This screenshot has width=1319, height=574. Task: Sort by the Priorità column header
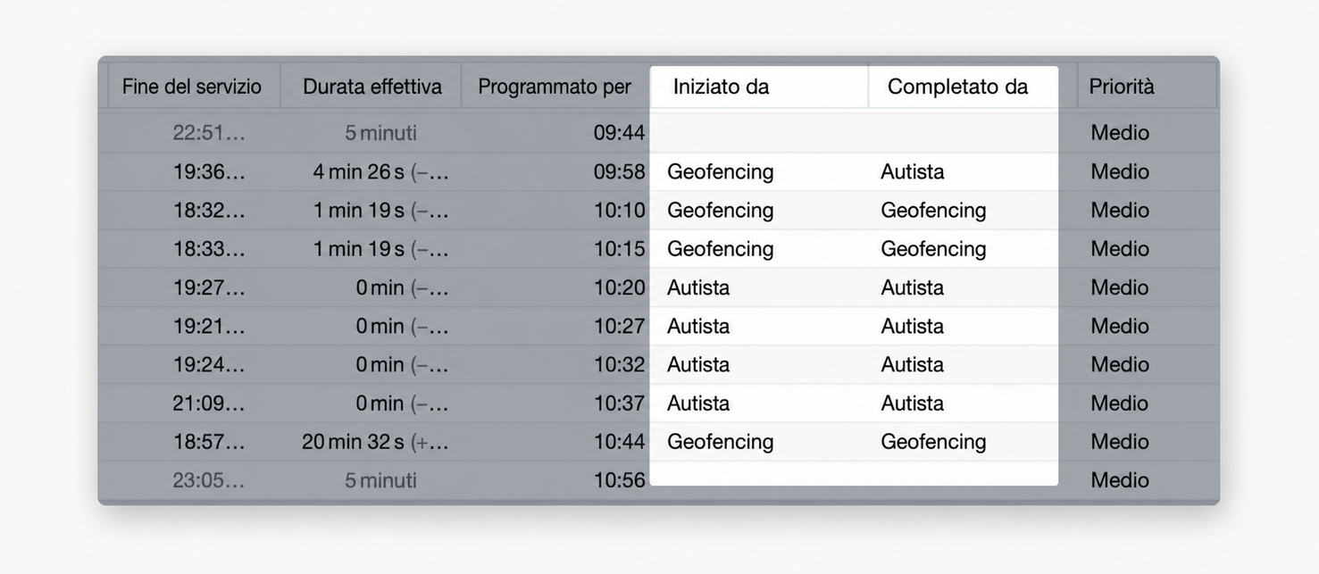tap(1122, 87)
